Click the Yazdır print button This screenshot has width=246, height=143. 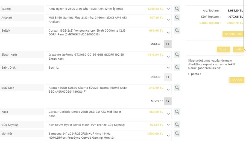click(x=223, y=49)
